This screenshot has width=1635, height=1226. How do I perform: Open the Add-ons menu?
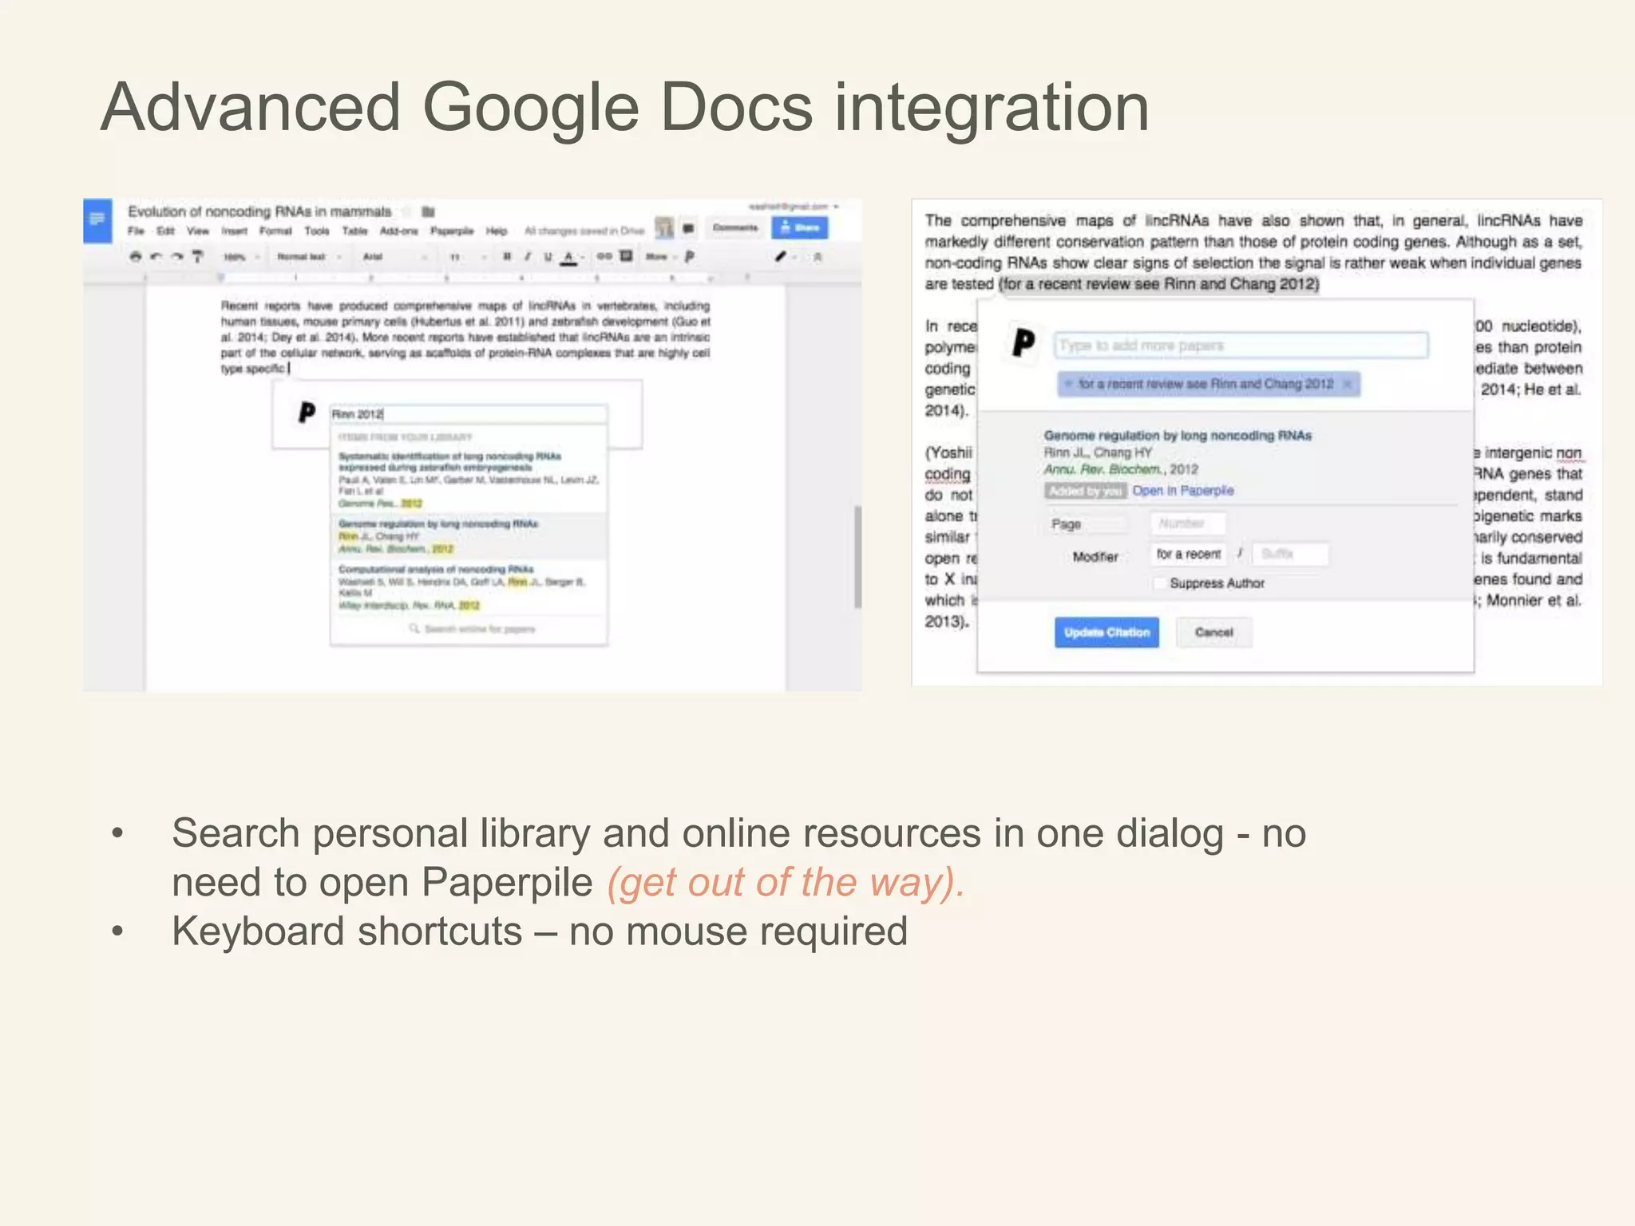[x=398, y=231]
